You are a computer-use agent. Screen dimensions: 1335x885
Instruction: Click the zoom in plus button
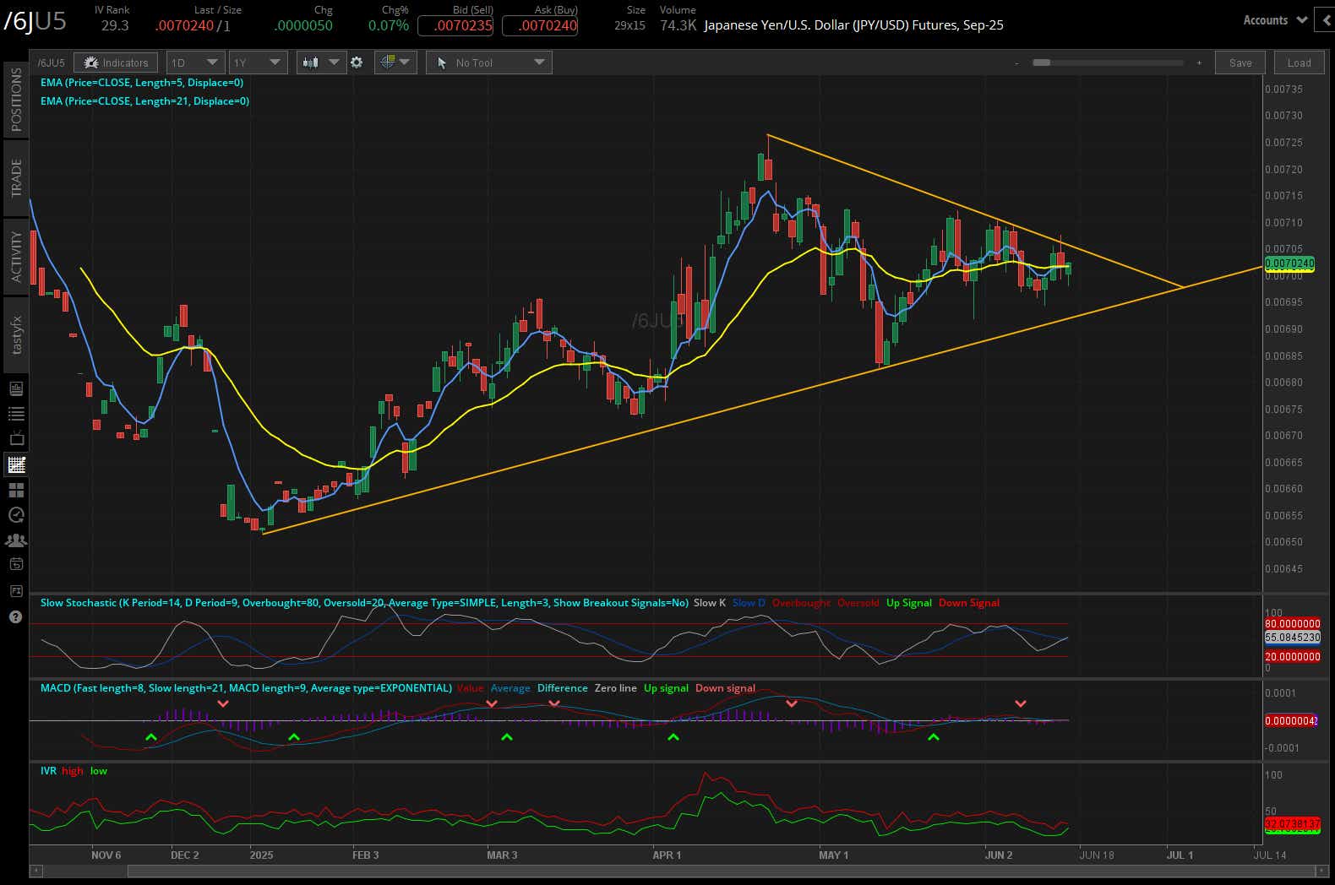click(x=1199, y=62)
